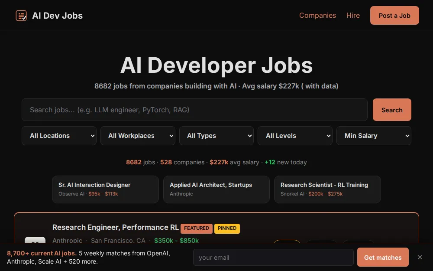Click the AI Developer Jobs heading

[216, 65]
